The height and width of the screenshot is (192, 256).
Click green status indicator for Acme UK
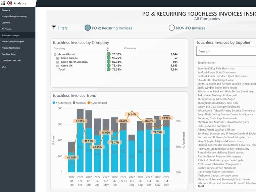pyautogui.click(x=108, y=66)
